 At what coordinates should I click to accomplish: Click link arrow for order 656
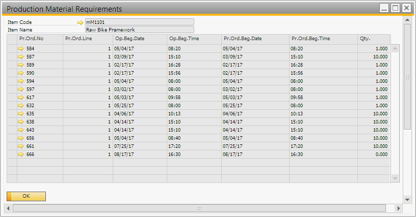click(21, 138)
